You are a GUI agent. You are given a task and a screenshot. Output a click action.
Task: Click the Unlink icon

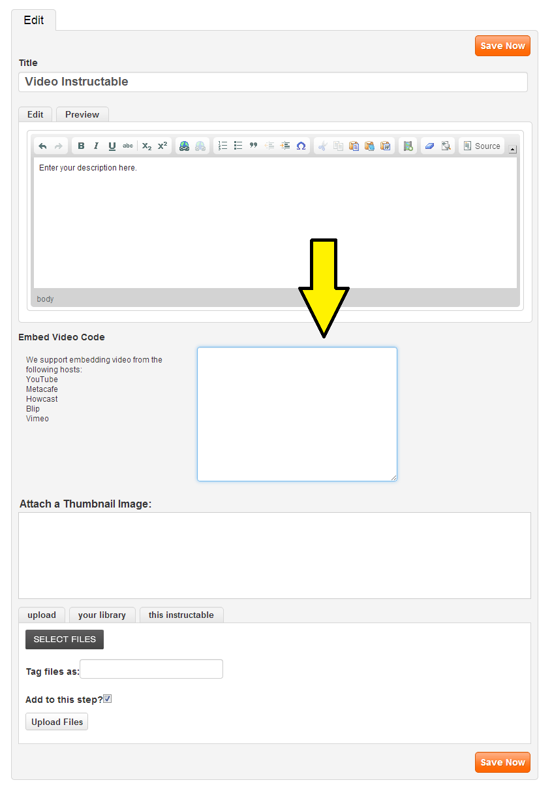[200, 146]
